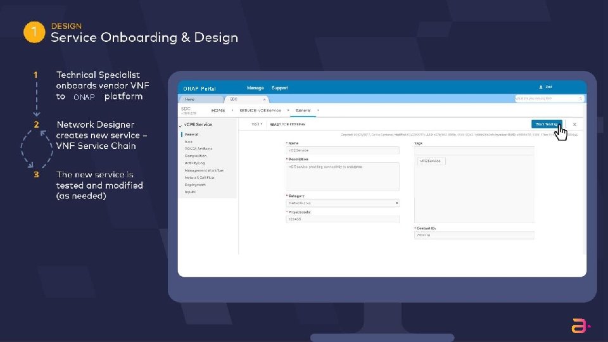The width and height of the screenshot is (608, 342).
Task: Expand arrow after General breadcrumb
Action: pyautogui.click(x=318, y=110)
